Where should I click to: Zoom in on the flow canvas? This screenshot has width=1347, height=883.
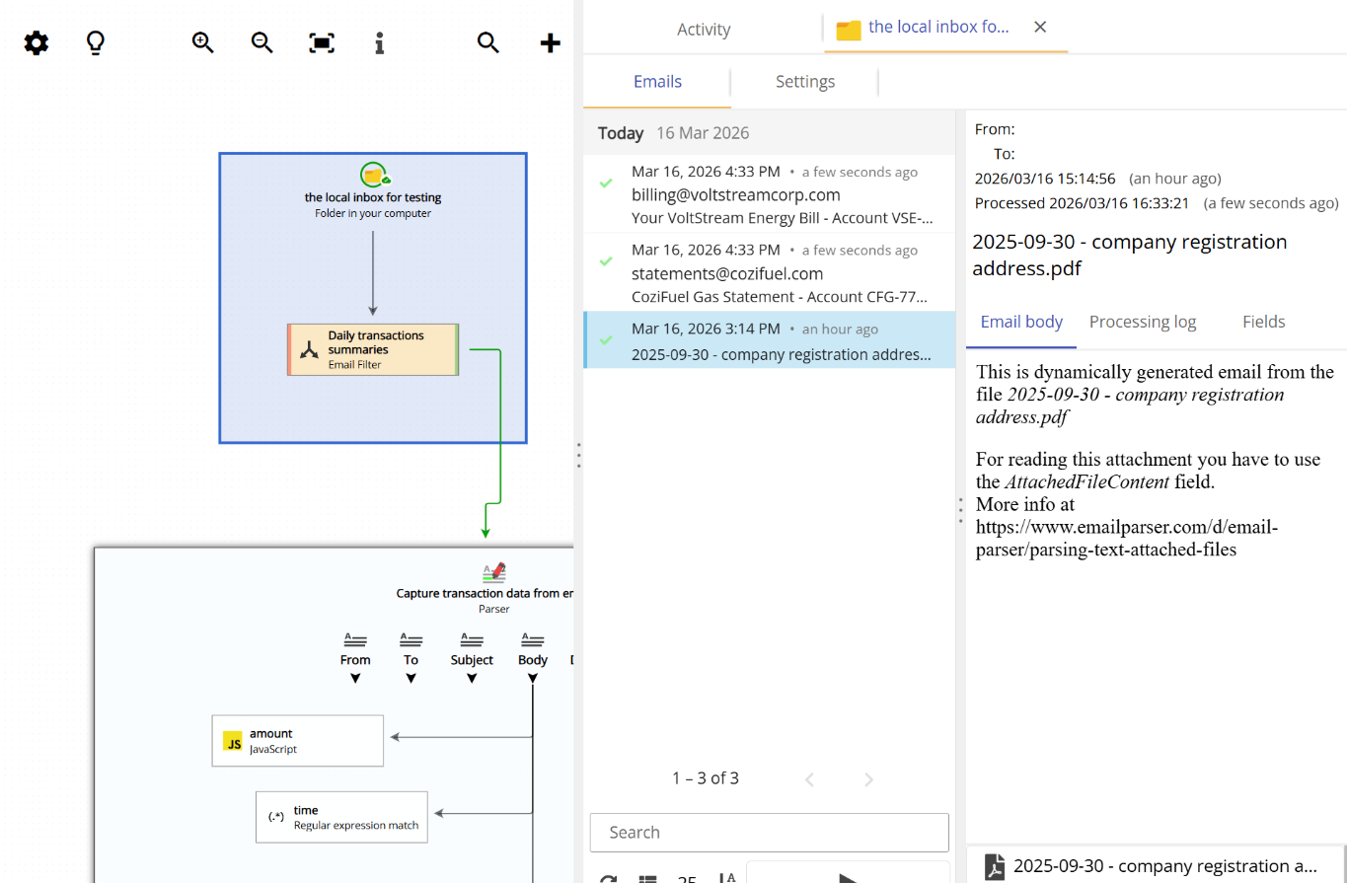pyautogui.click(x=202, y=42)
